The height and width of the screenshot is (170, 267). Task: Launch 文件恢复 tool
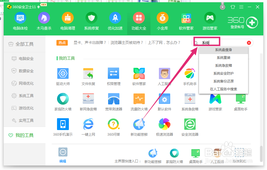pos(88,77)
